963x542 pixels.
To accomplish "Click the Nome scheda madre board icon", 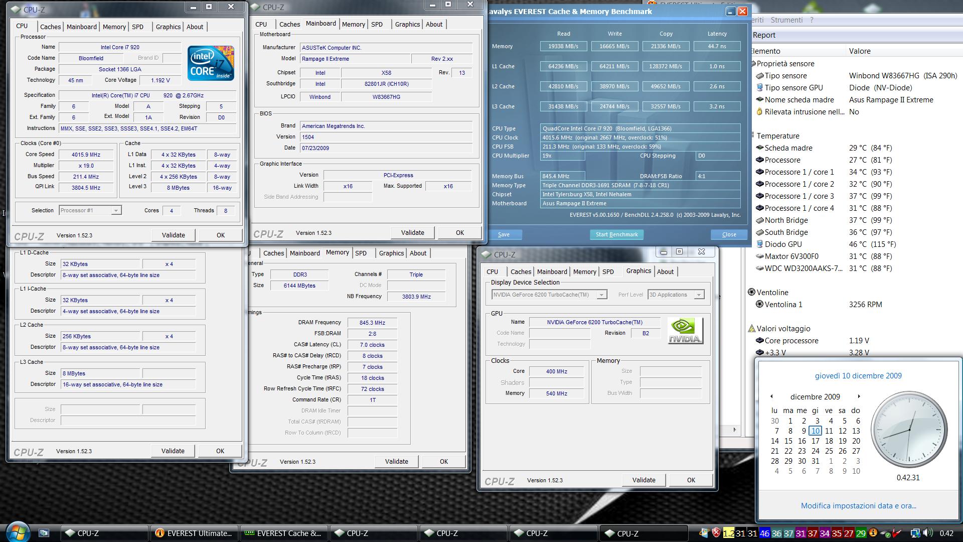I will pos(760,100).
